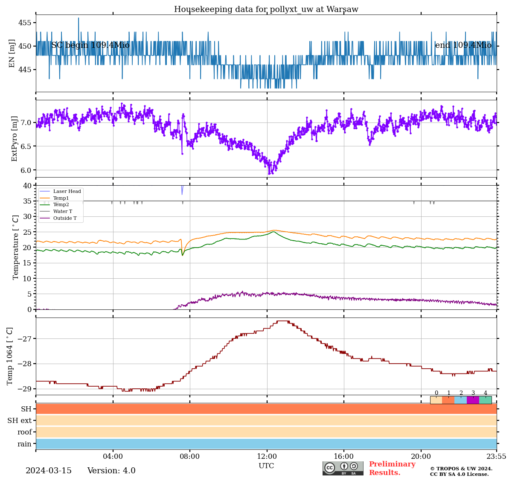Click the 08:00 time axis tick label
512x478 pixels.
tap(190, 457)
